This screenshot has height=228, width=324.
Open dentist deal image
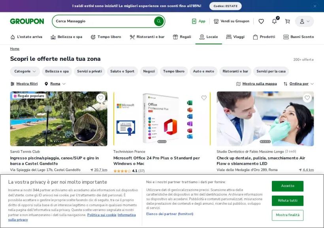[265, 119]
